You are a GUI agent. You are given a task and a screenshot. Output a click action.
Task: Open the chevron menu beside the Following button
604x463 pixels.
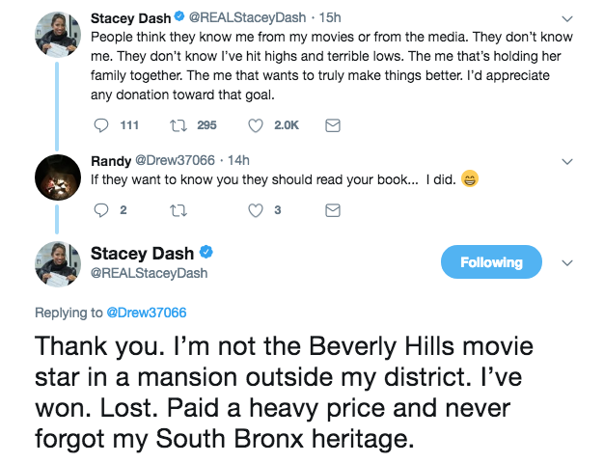click(566, 262)
